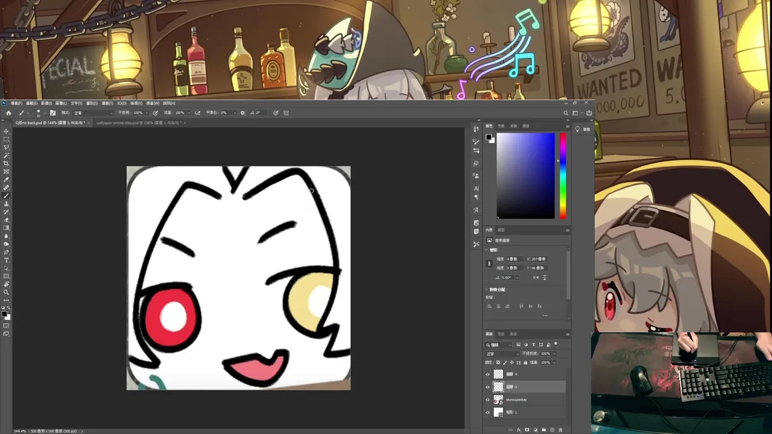Click the search magnifier icon top right

click(x=566, y=113)
